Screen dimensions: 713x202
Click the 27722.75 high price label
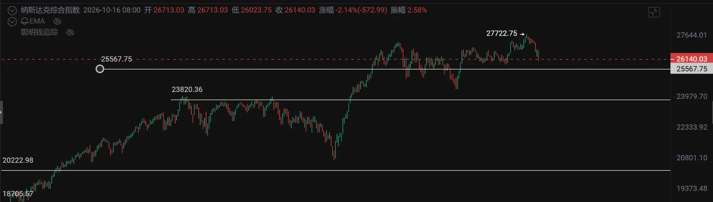pos(502,34)
